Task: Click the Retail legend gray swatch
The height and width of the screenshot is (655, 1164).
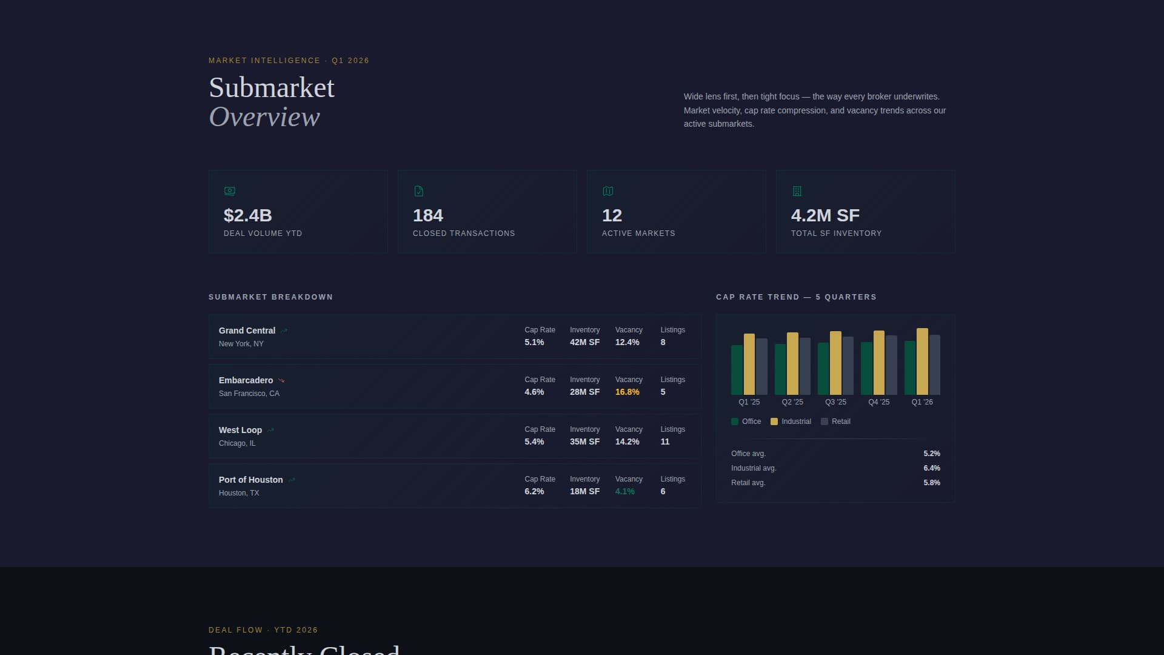Action: (824, 422)
